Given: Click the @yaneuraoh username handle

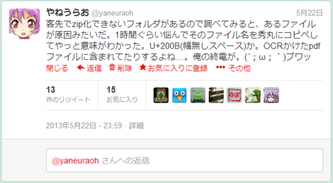Looking at the screenshot, I should click(x=112, y=13).
